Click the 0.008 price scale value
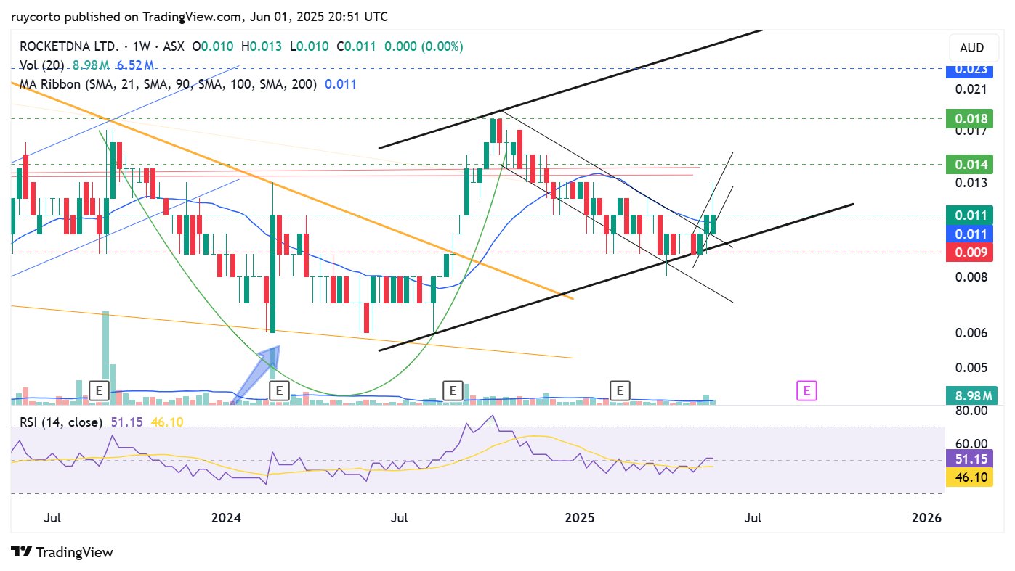The image size is (1015, 571). pos(971,276)
